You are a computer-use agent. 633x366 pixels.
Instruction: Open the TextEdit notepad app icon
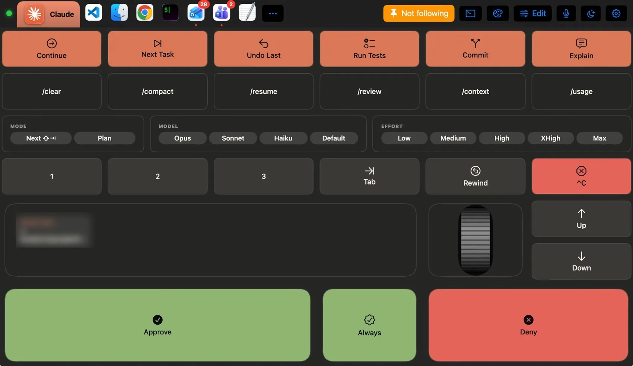point(247,13)
